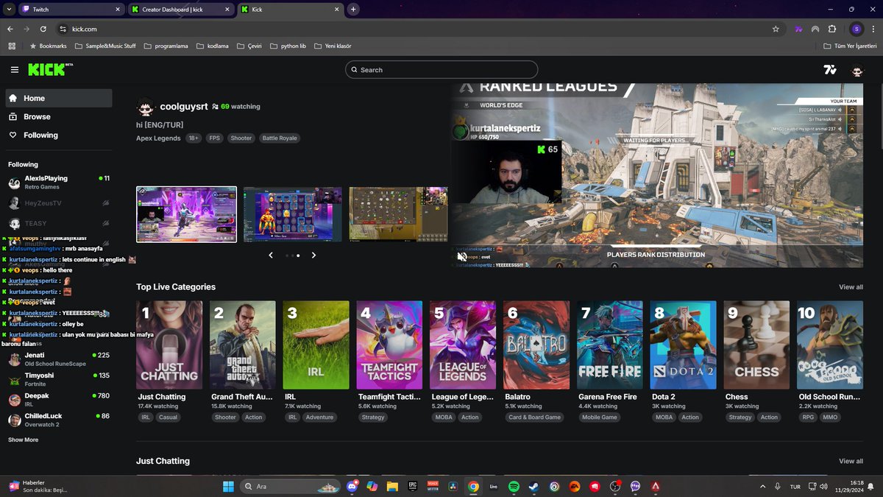Viewport: 883px width, 497px height.
Task: Click the Shooter tag on featured stream
Action: 241,138
